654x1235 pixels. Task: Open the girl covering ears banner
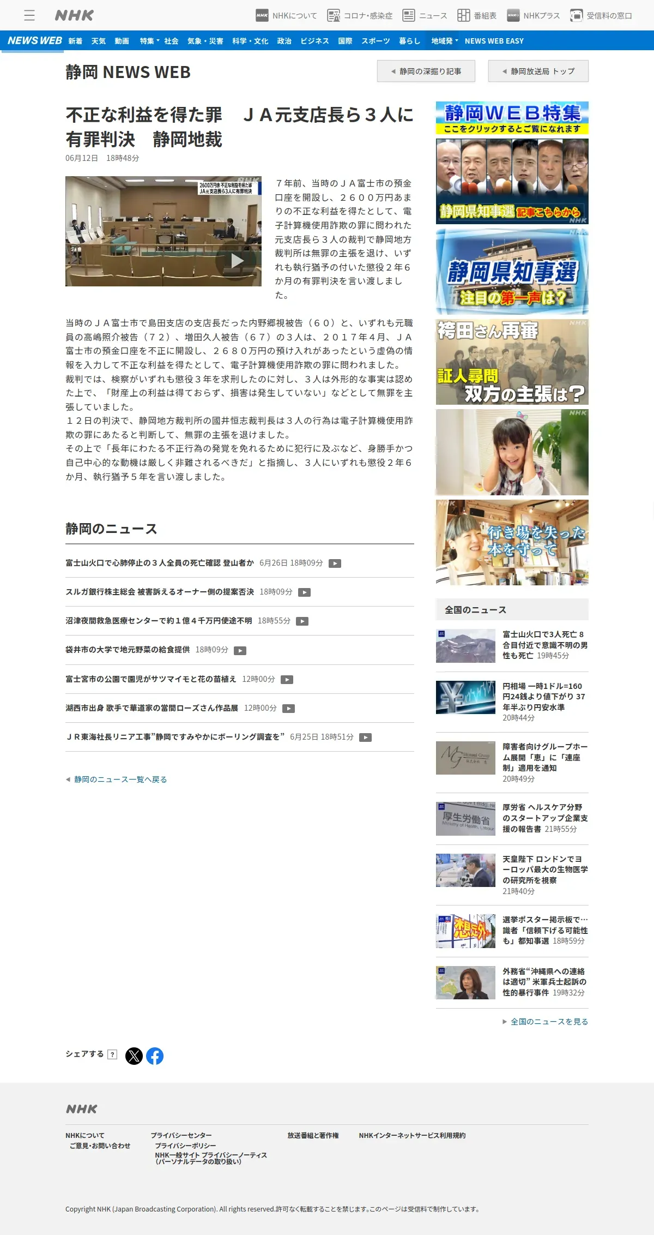[x=512, y=452]
